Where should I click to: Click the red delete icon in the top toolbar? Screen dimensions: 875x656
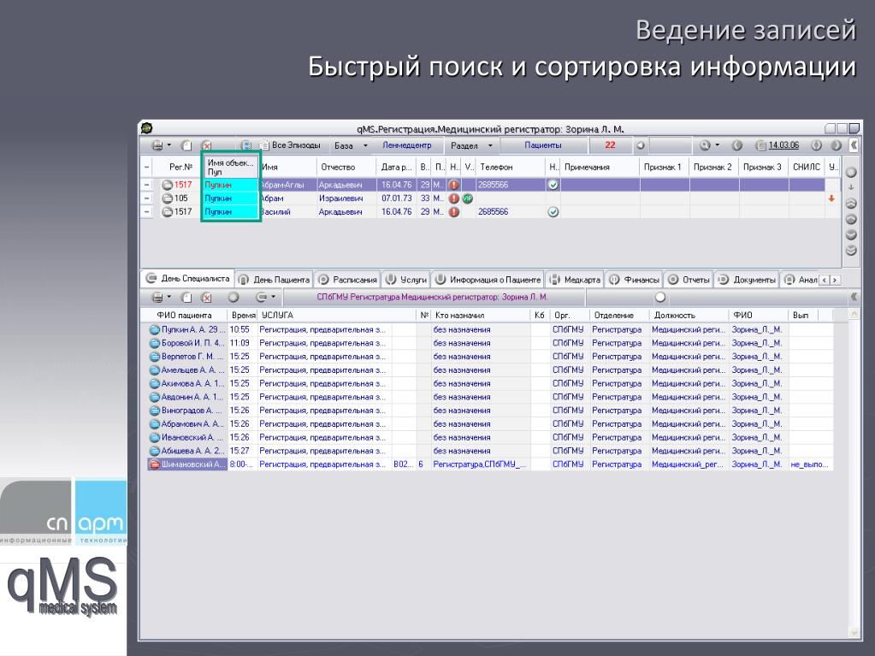[206, 145]
